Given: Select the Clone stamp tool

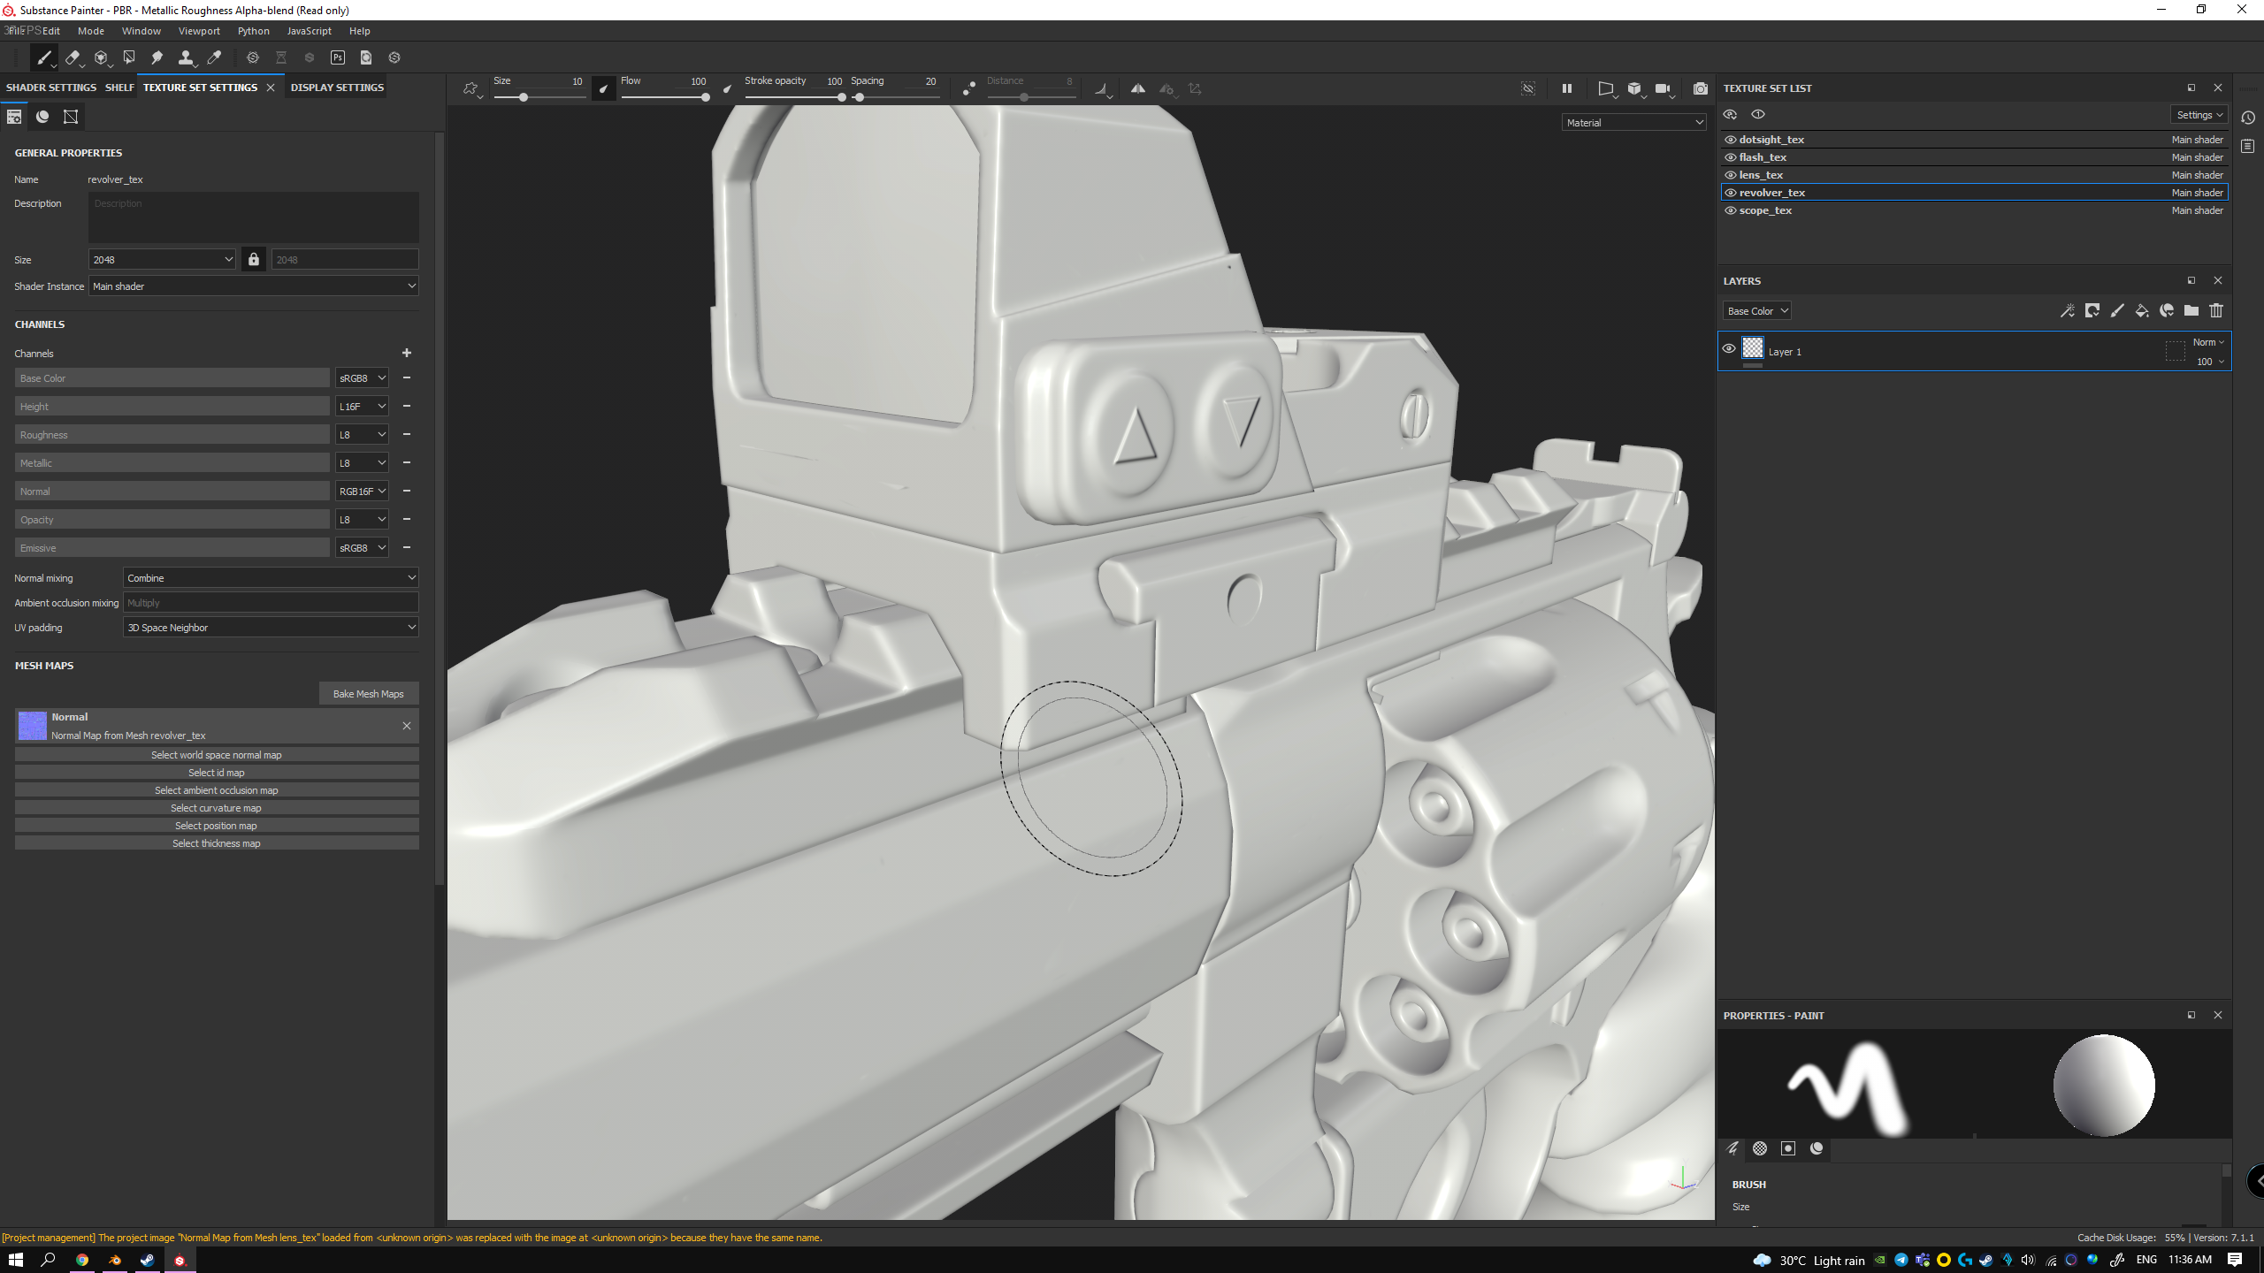Looking at the screenshot, I should click(x=185, y=58).
